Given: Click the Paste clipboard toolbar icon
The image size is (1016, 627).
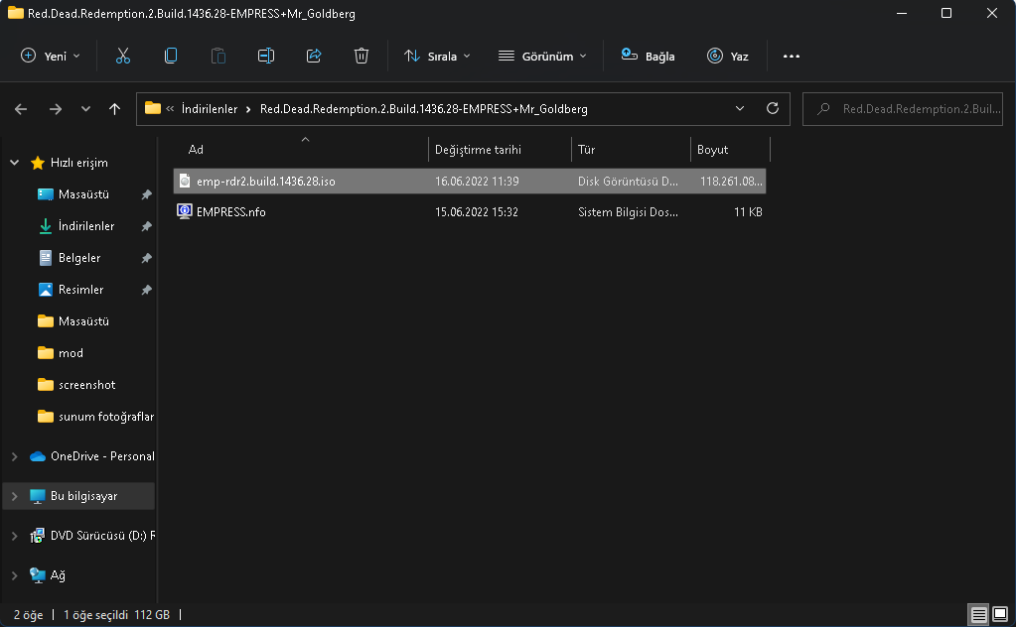Looking at the screenshot, I should (218, 57).
